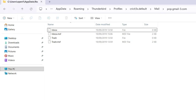Go up one folder level
196x100 pixels.
tap(22, 9)
